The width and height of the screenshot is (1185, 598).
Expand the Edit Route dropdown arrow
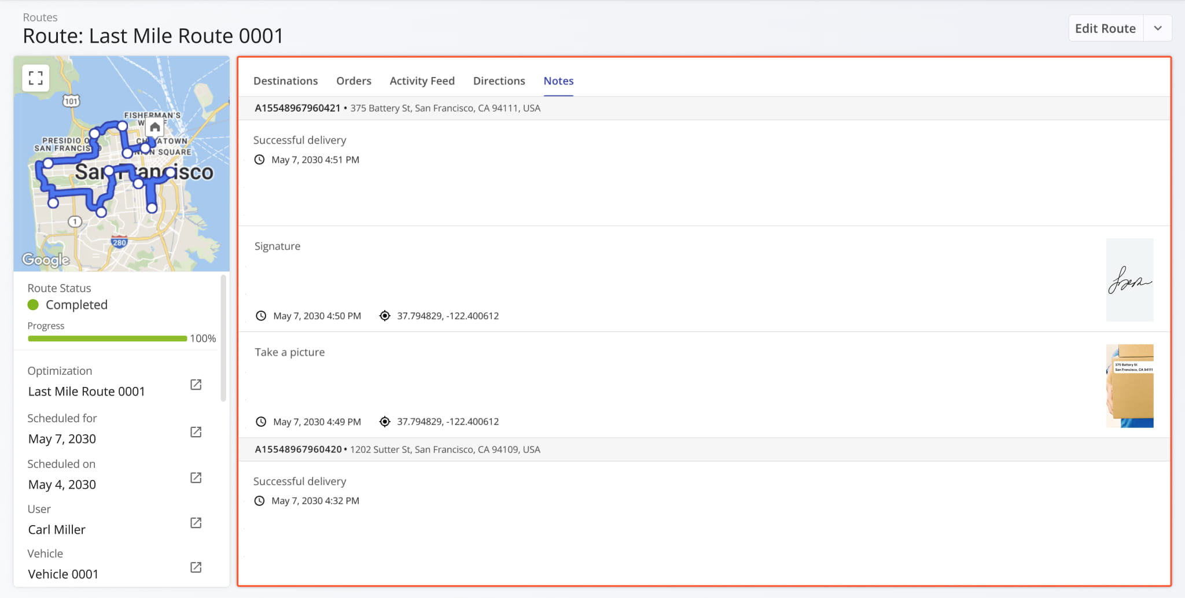tap(1157, 28)
